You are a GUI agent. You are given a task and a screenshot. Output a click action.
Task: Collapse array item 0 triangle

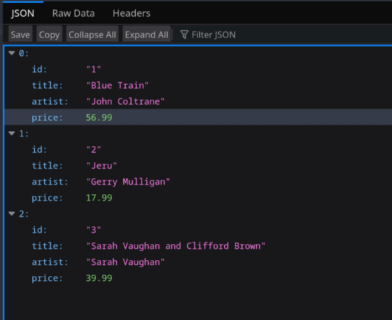coord(12,53)
